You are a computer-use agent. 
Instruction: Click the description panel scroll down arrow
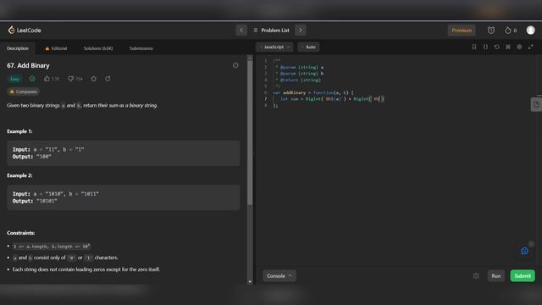250,282
